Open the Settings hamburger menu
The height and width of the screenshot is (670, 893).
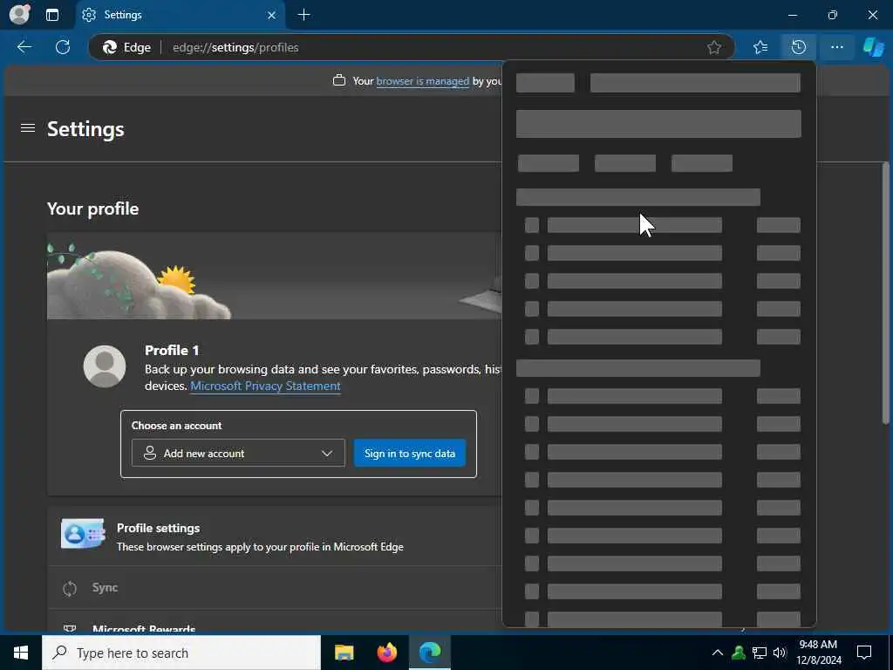point(28,128)
